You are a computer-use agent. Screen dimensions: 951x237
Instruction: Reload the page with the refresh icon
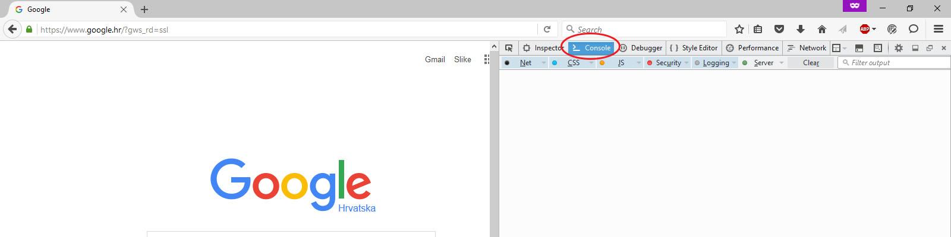click(x=547, y=29)
